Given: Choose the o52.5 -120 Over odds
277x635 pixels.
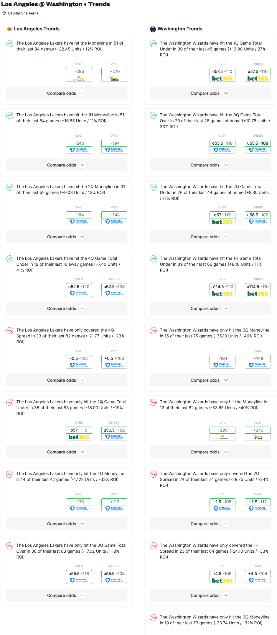Looking at the screenshot, I should point(79,290).
